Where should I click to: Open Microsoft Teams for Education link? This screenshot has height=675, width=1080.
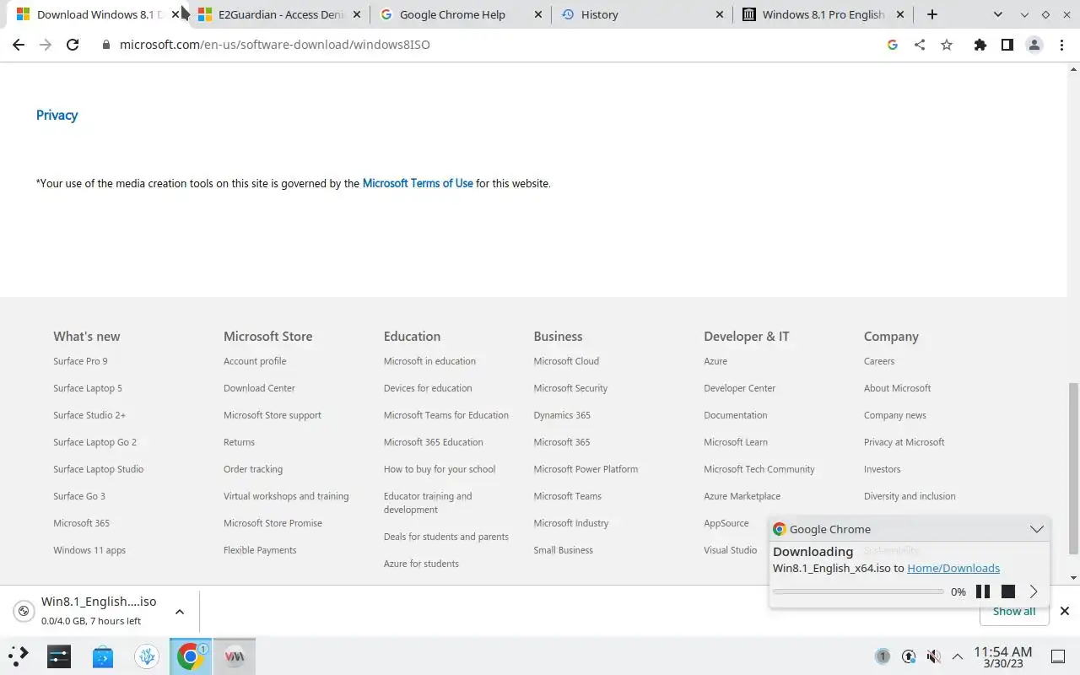coord(446,415)
